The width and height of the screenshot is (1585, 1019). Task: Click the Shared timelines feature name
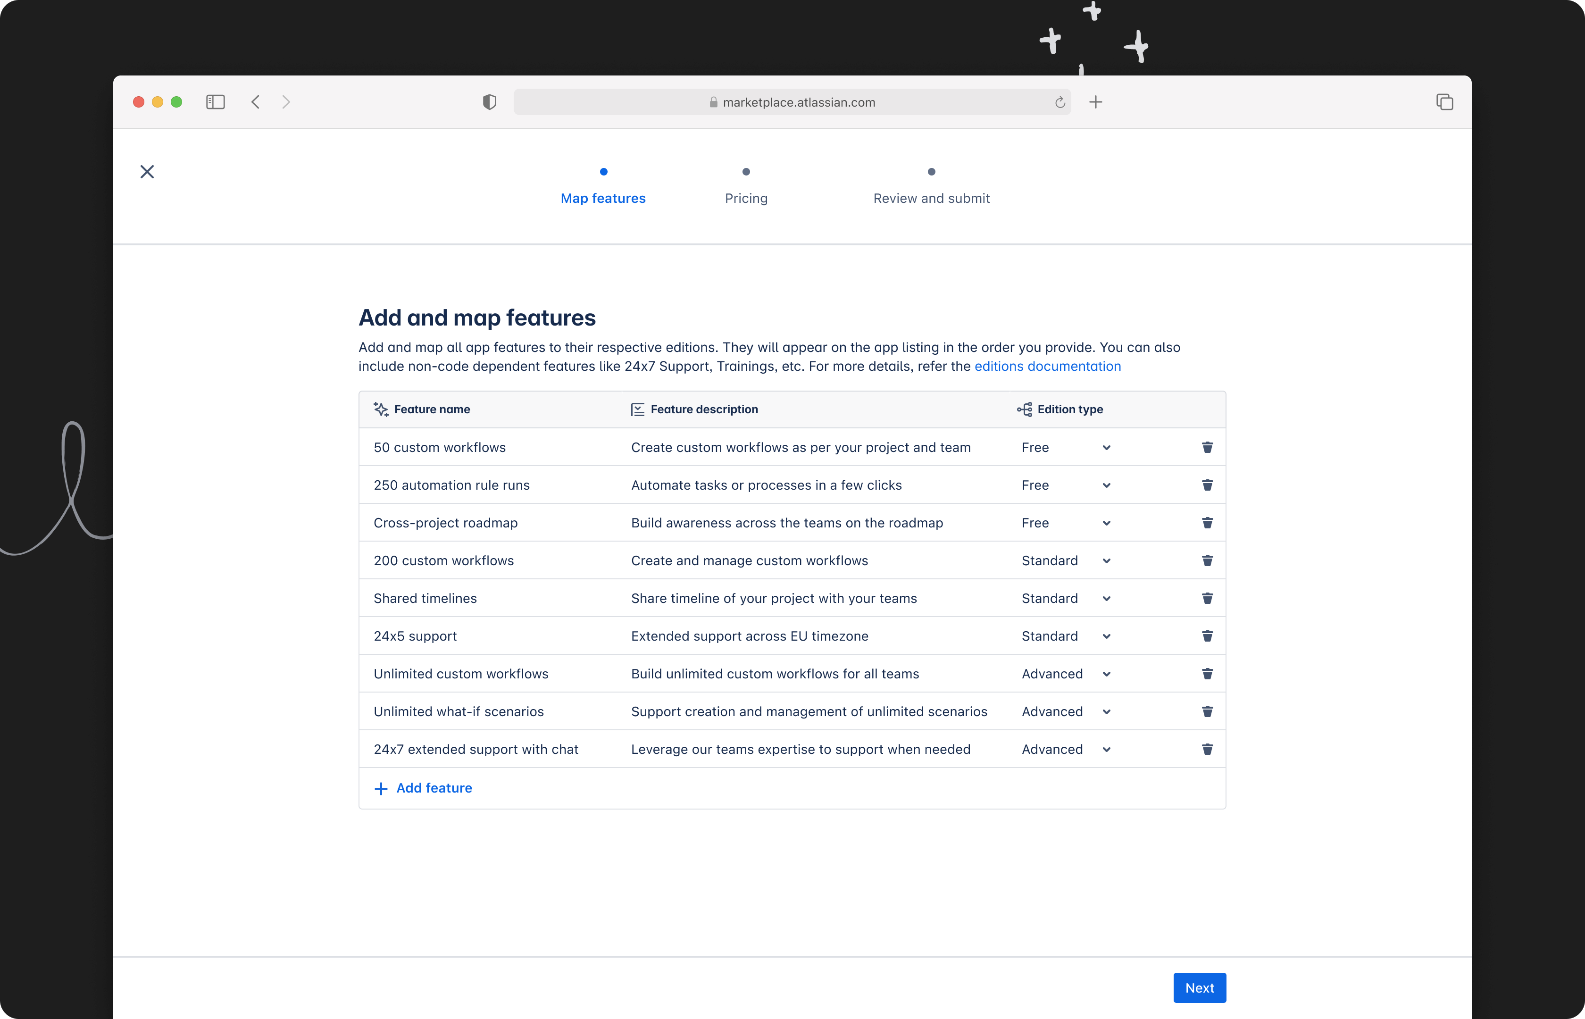[x=425, y=598]
